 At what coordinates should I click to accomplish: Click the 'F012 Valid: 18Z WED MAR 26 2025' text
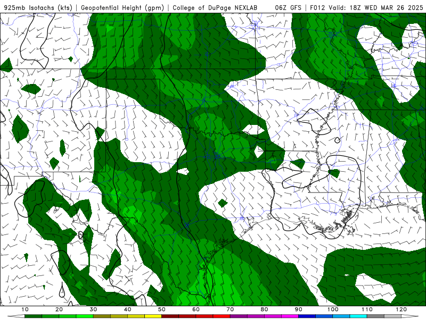(366, 8)
